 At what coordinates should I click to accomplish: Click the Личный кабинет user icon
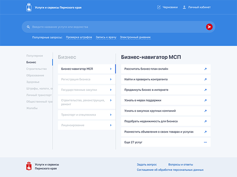click(x=184, y=7)
